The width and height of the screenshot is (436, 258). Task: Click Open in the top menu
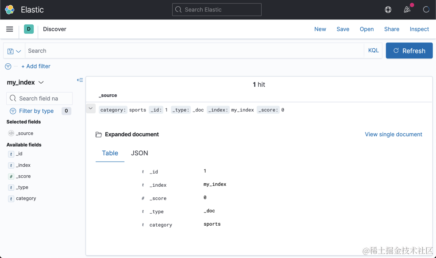pyautogui.click(x=367, y=29)
